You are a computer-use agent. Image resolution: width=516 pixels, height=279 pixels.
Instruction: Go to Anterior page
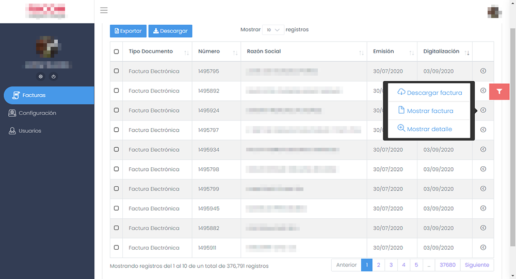[x=346, y=265]
